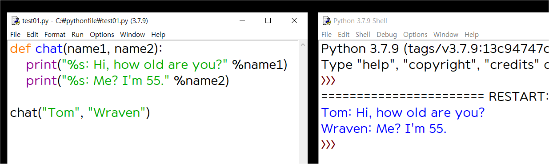Click the RESTART line in the shell

(435, 96)
